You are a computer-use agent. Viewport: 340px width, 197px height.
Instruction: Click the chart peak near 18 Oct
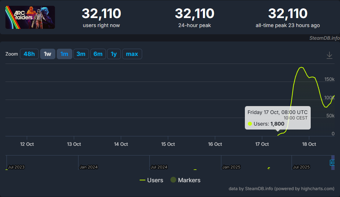pos(301,67)
